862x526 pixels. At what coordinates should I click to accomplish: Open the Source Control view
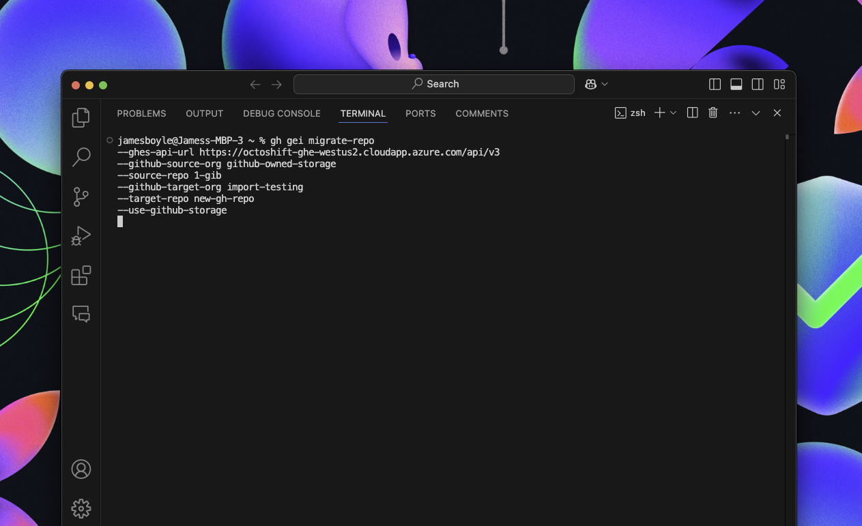point(81,196)
